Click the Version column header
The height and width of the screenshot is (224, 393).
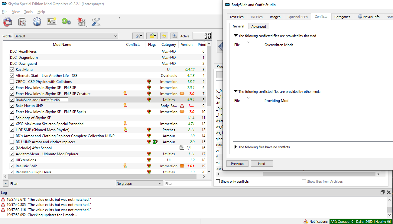(x=187, y=44)
